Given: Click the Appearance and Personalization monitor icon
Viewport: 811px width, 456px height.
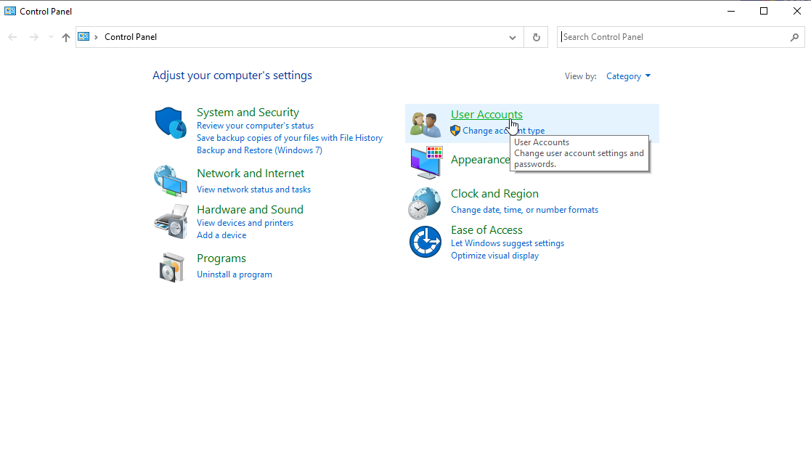Looking at the screenshot, I should (x=425, y=162).
